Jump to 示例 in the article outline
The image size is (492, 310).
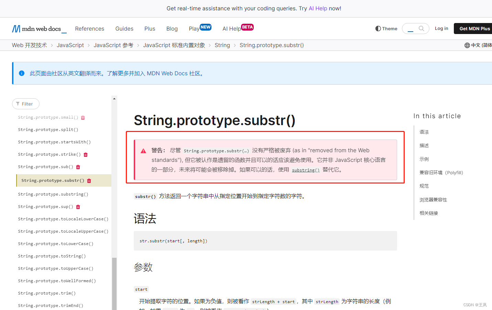(424, 159)
